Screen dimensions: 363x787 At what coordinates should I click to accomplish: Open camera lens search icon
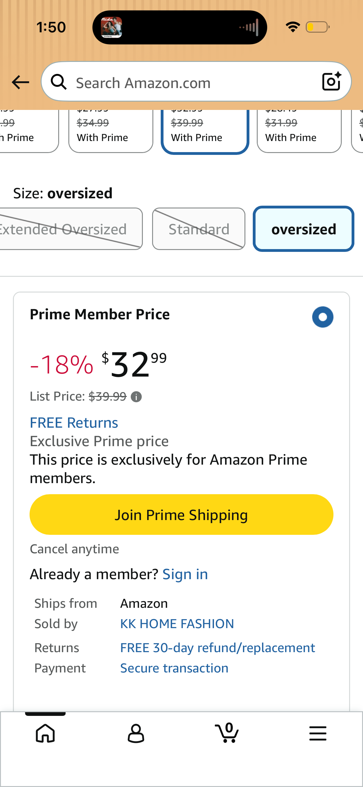(x=331, y=82)
